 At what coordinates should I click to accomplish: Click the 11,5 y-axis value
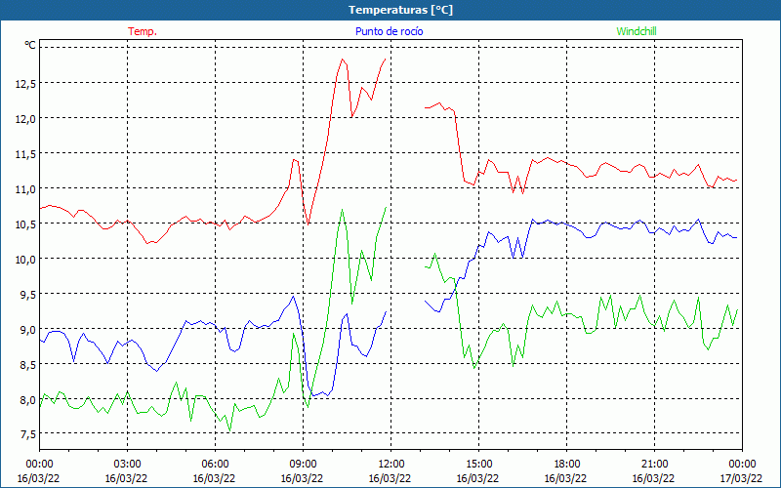click(x=26, y=154)
